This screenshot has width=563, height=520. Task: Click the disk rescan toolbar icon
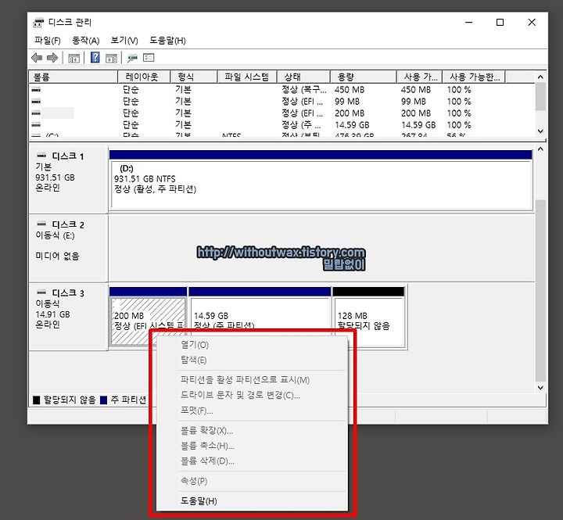(132, 58)
